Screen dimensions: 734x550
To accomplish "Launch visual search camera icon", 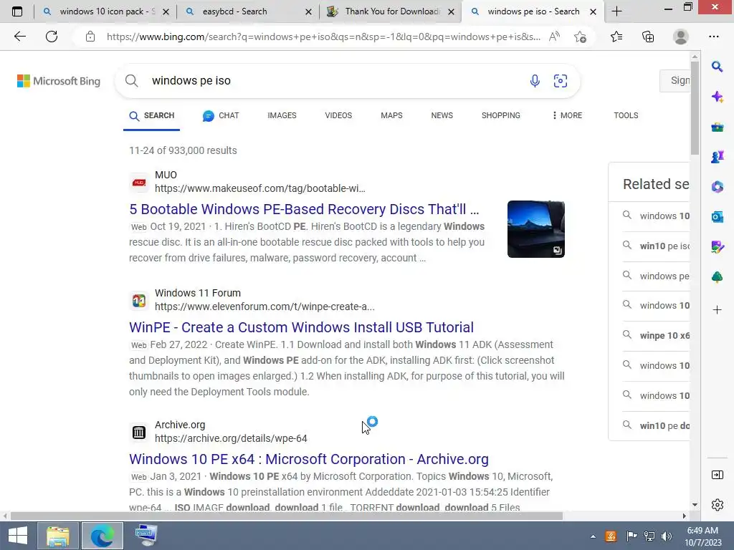I will tap(561, 81).
